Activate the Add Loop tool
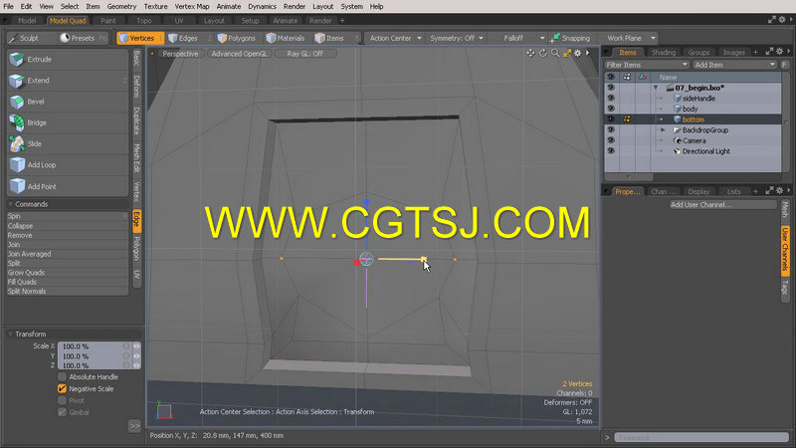The width and height of the screenshot is (796, 448). [68, 165]
